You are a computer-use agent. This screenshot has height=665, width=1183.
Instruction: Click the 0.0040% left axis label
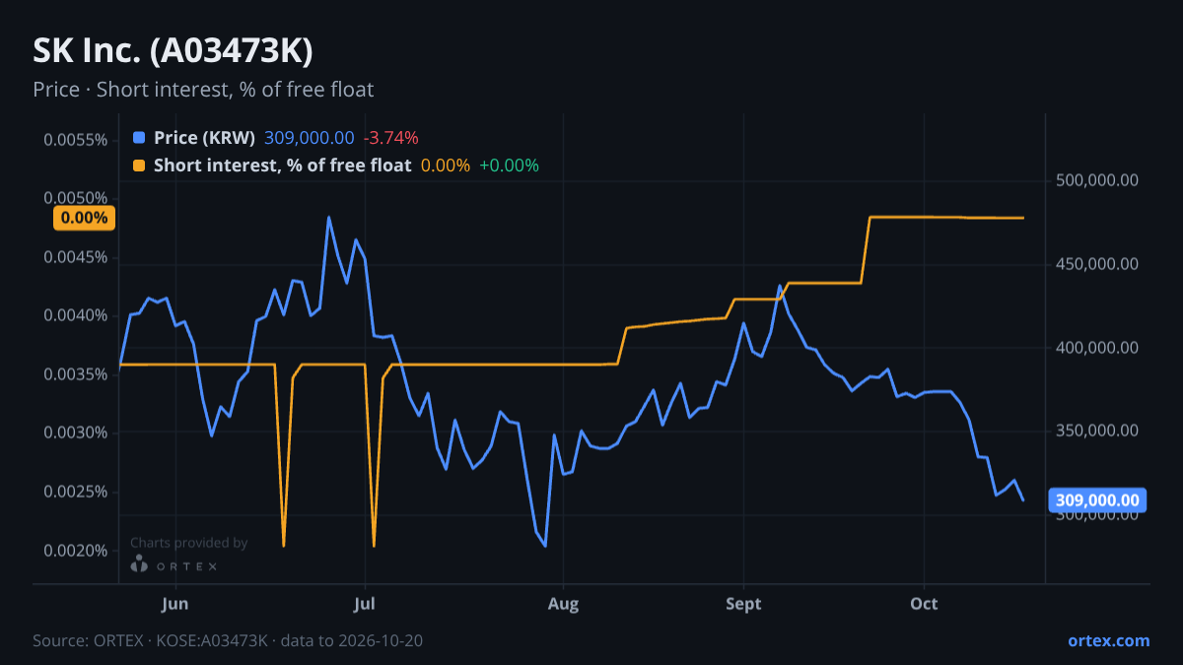pyautogui.click(x=75, y=315)
